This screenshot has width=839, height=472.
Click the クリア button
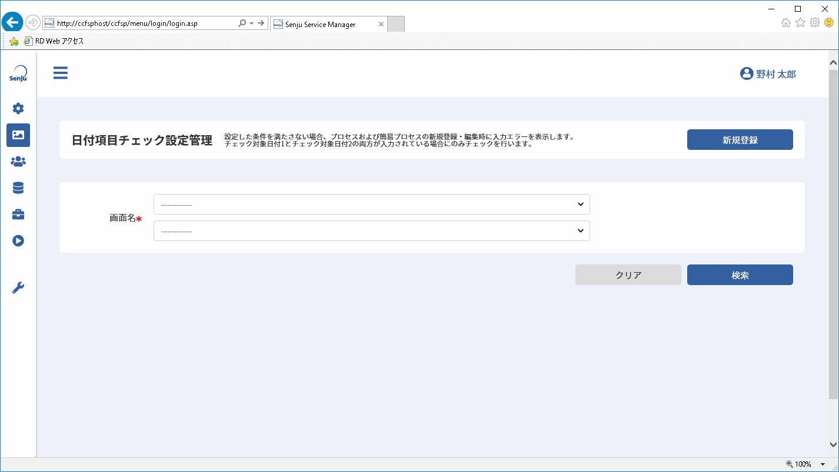(x=628, y=275)
